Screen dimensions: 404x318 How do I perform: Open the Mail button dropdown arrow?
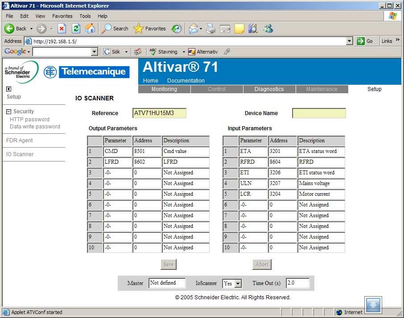coord(201,29)
